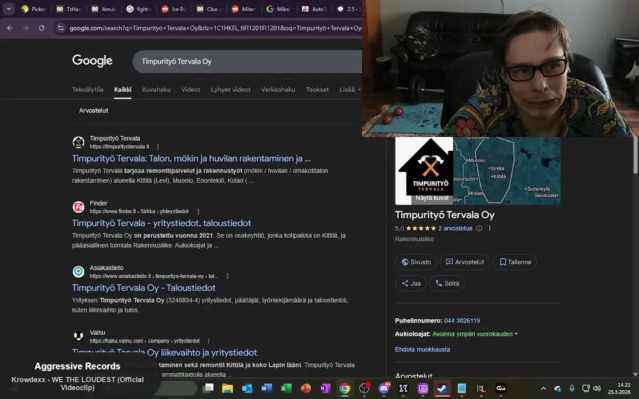639x399 pixels.
Task: Click phone number 044 3026119
Action: (x=461, y=321)
